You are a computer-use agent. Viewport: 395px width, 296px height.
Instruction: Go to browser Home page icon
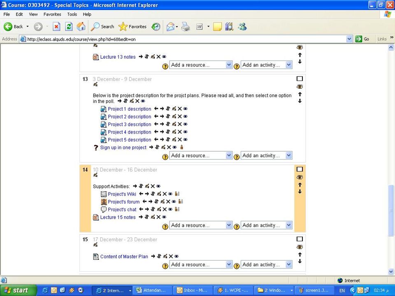tap(81, 26)
